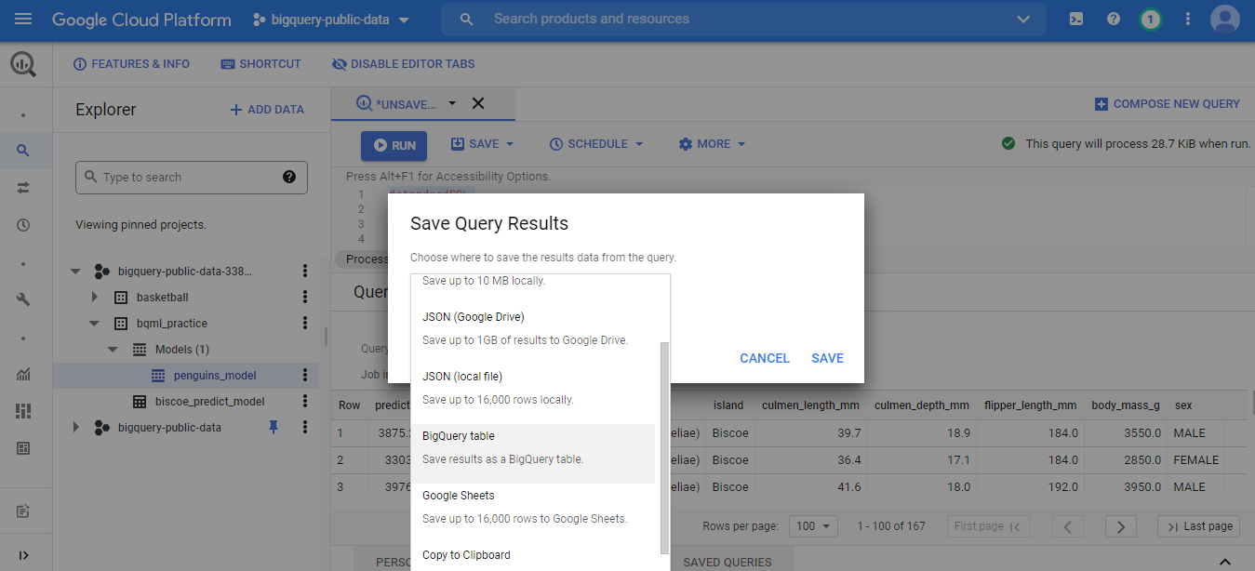Collapse the bqml_practice dataset
Viewport: 1255px width, 571px height.
[x=95, y=324]
